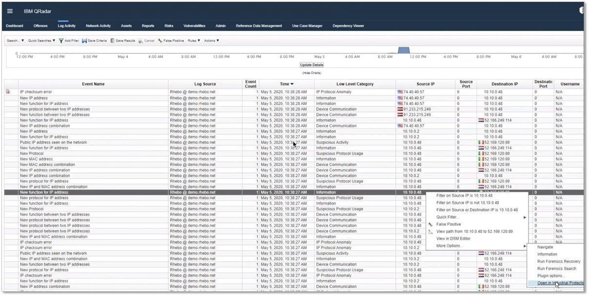
Task: Click the Add Filter funnel icon
Action: click(61, 41)
